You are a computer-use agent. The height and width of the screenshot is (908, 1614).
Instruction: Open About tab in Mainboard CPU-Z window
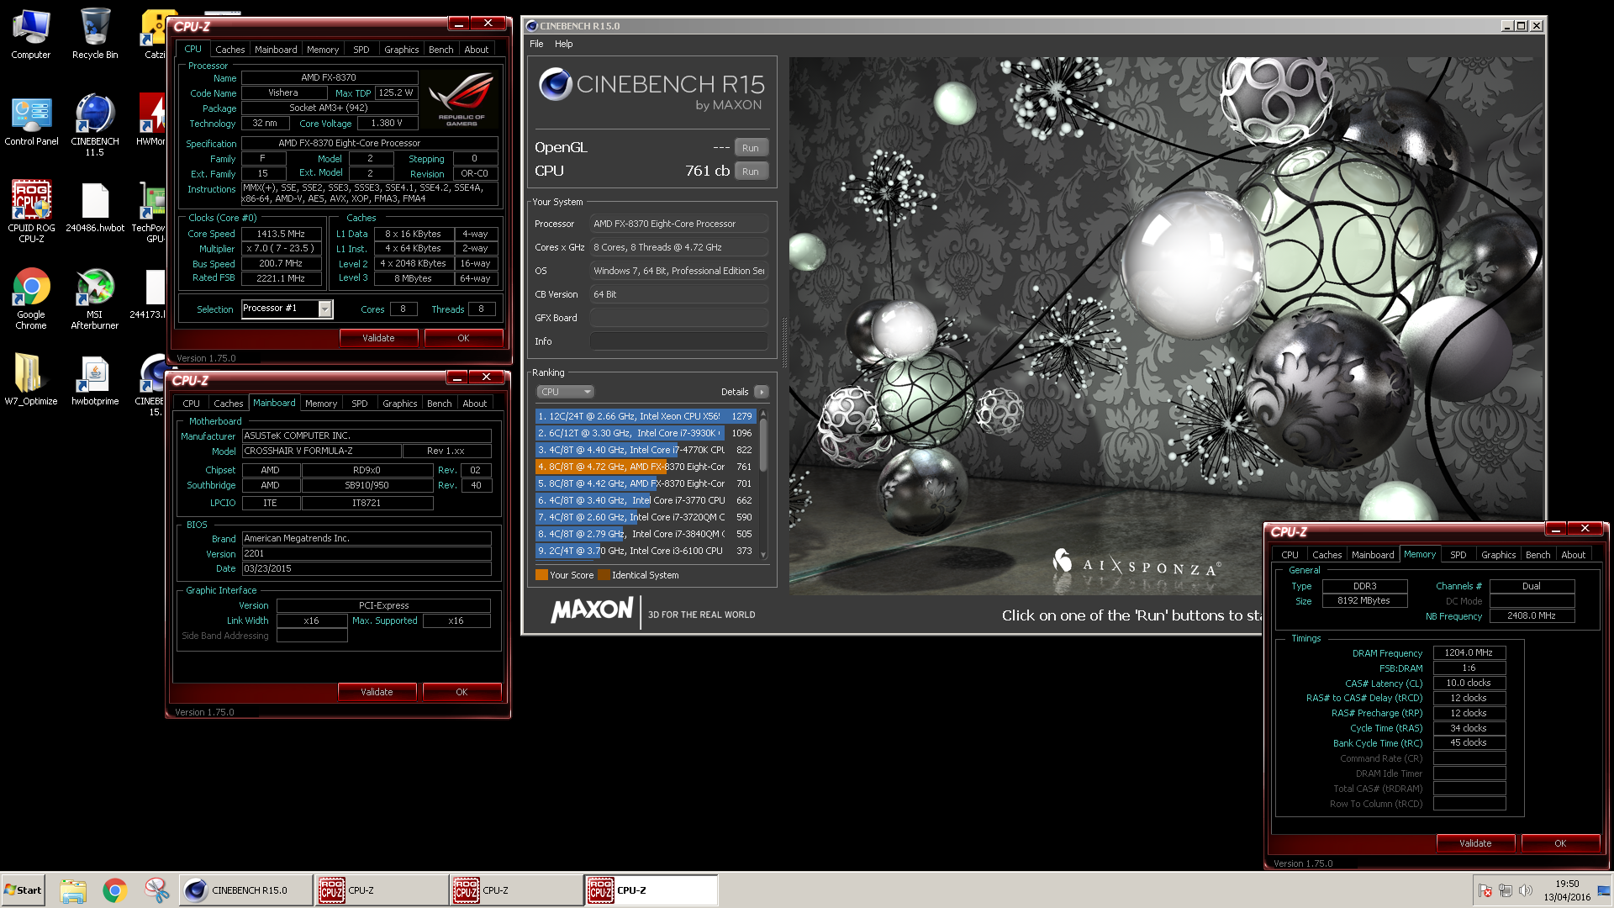point(474,404)
